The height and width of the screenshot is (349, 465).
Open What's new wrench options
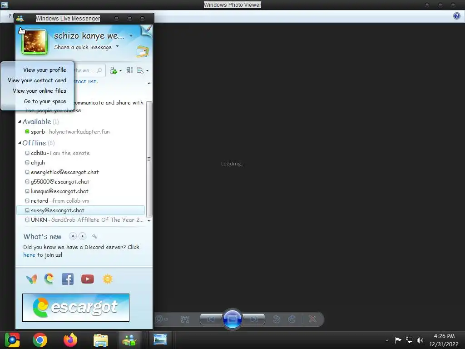(x=94, y=236)
